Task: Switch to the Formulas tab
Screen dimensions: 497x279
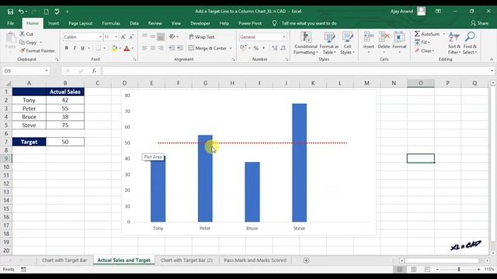Action: pyautogui.click(x=111, y=23)
